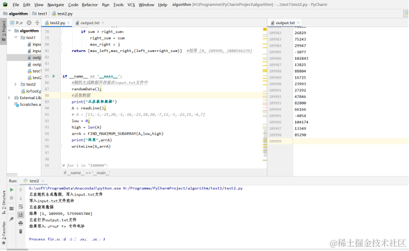Click the yellow inspection indicator atop editor scrollbar

coord(265,30)
